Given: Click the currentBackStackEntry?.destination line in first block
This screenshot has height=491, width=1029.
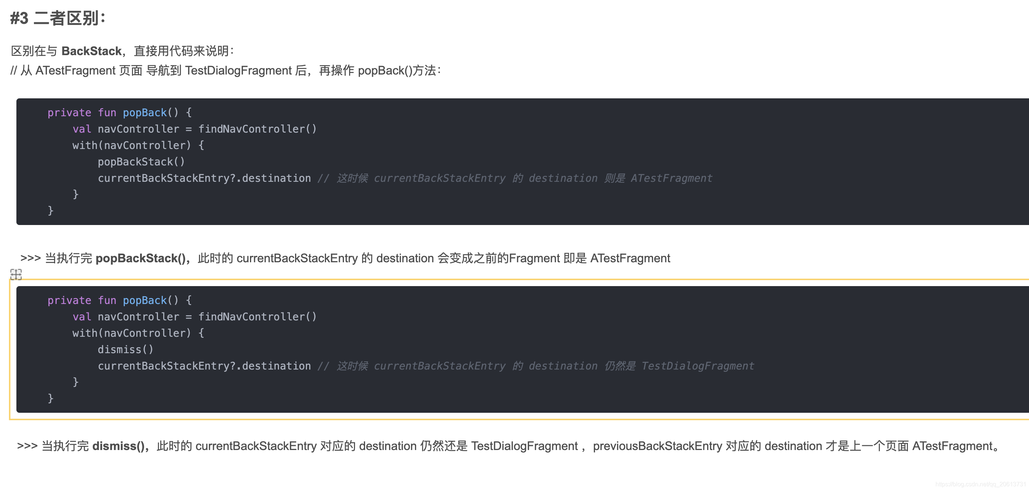Looking at the screenshot, I should pos(205,178).
